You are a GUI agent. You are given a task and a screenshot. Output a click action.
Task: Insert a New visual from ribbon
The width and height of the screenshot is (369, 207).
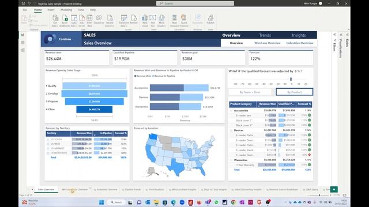click(x=145, y=21)
